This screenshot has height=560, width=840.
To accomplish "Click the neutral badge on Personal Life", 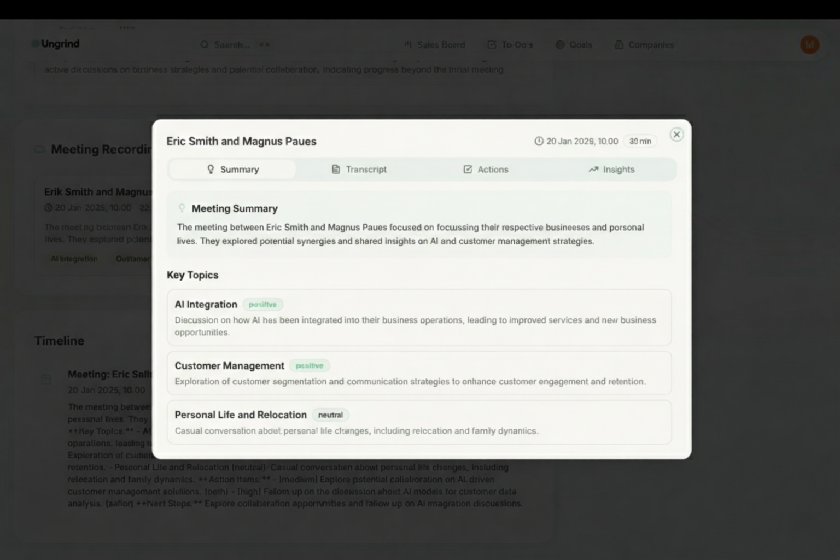I will (x=330, y=415).
